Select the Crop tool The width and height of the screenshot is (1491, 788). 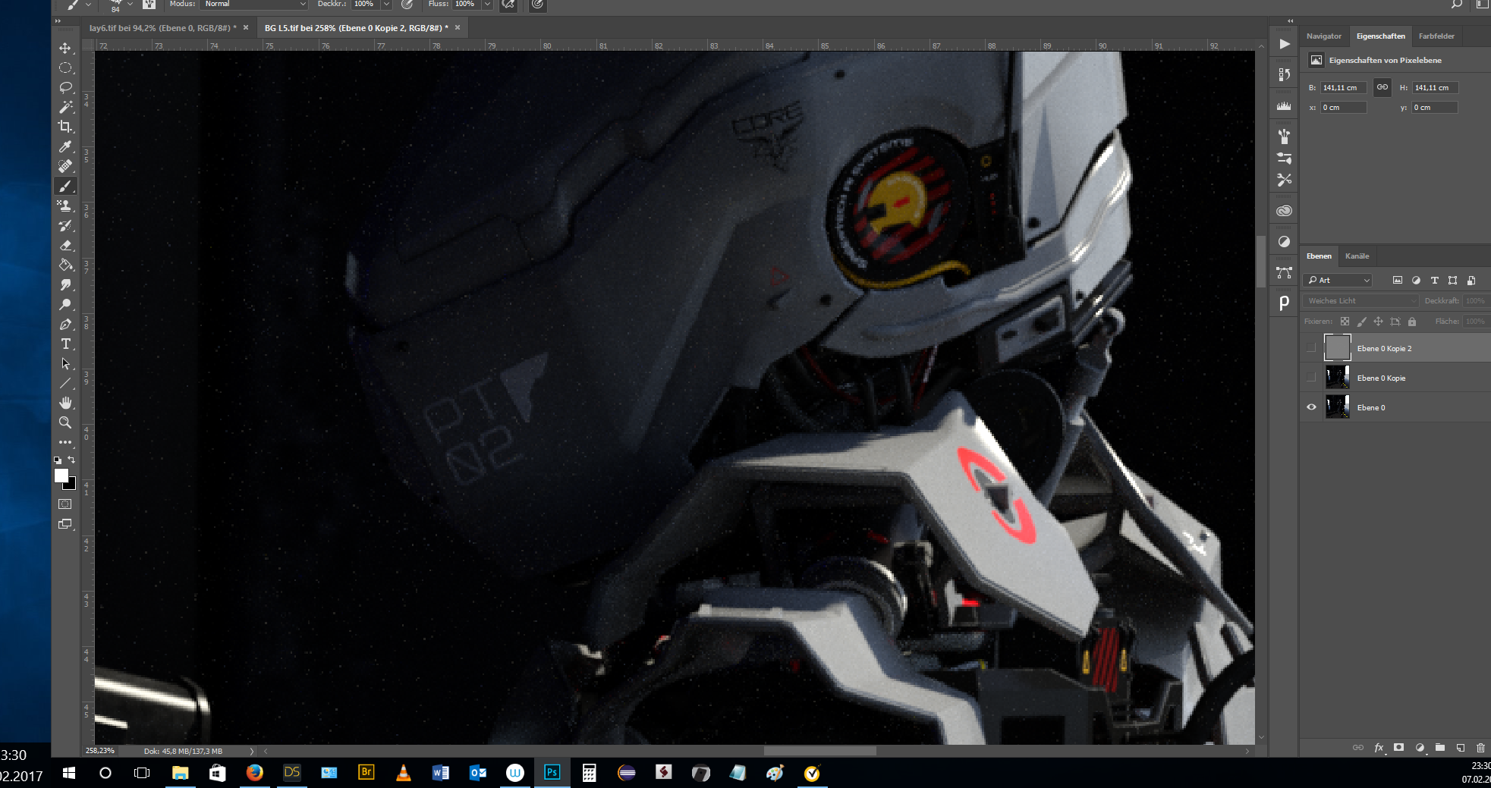(x=65, y=127)
